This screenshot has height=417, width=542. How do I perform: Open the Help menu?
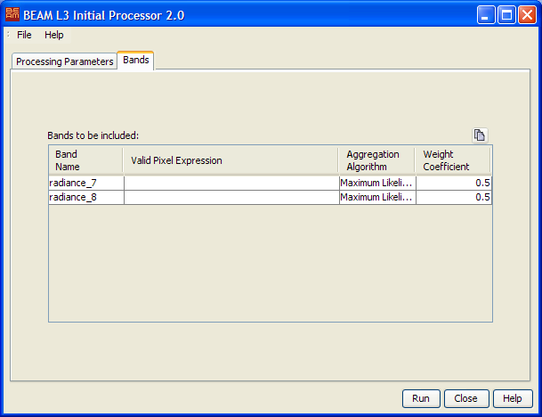(x=54, y=35)
